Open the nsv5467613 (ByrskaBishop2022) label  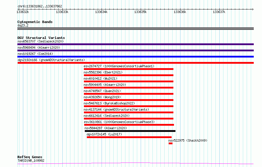[x=109, y=103]
